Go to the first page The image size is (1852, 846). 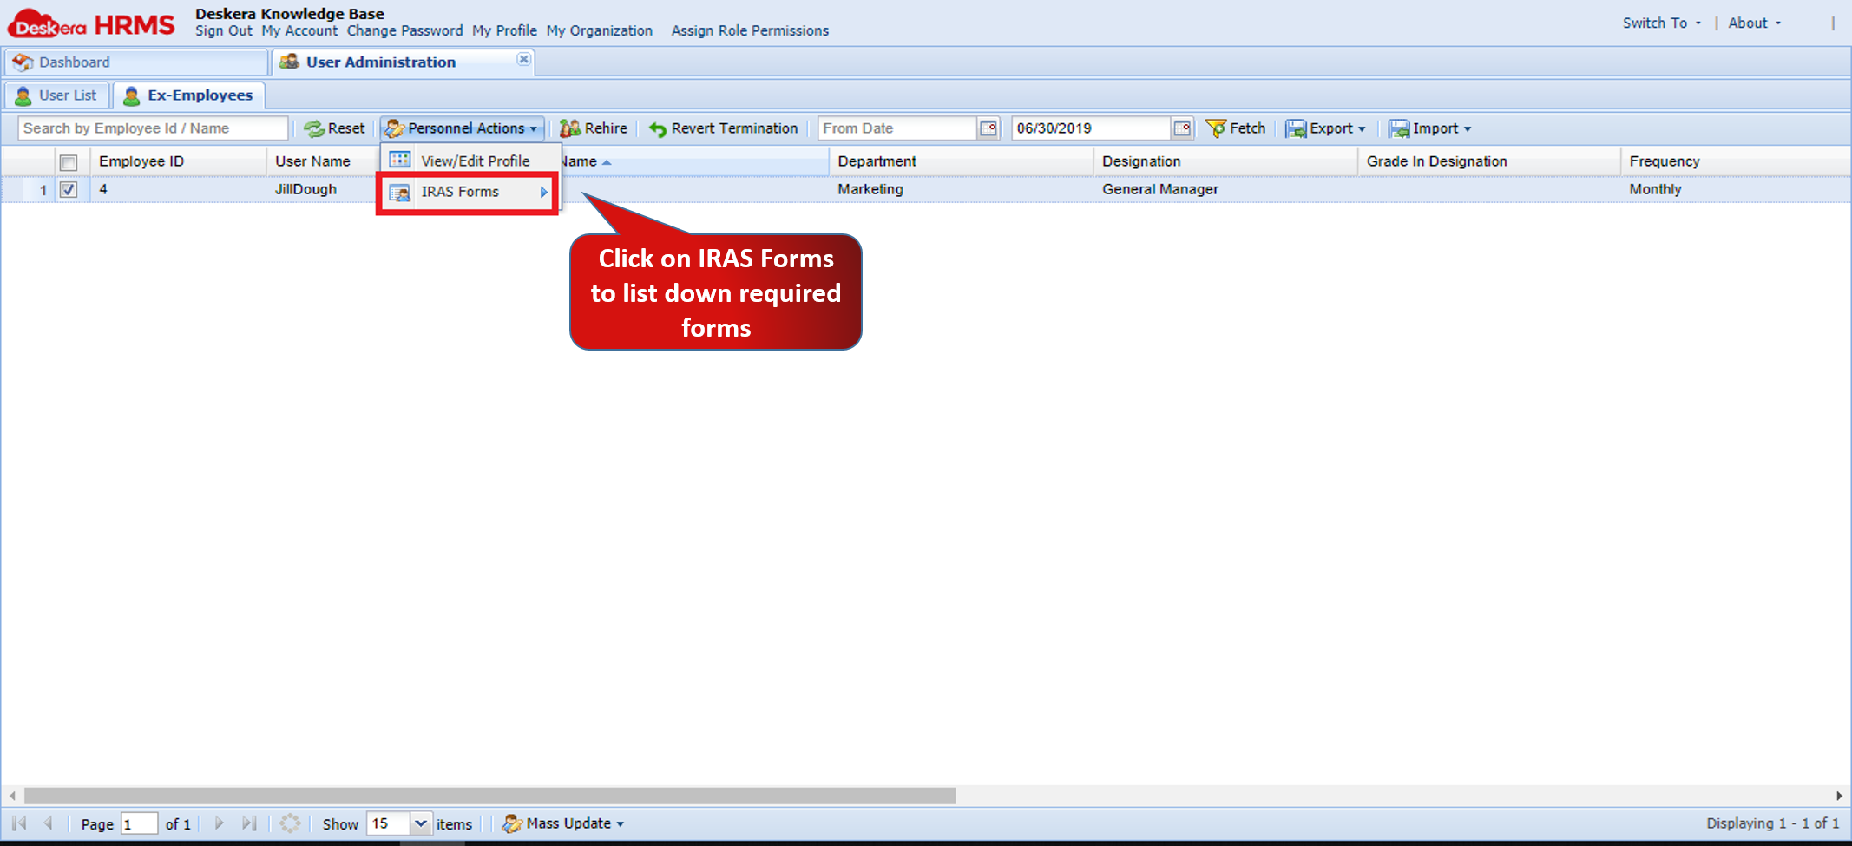pos(20,823)
